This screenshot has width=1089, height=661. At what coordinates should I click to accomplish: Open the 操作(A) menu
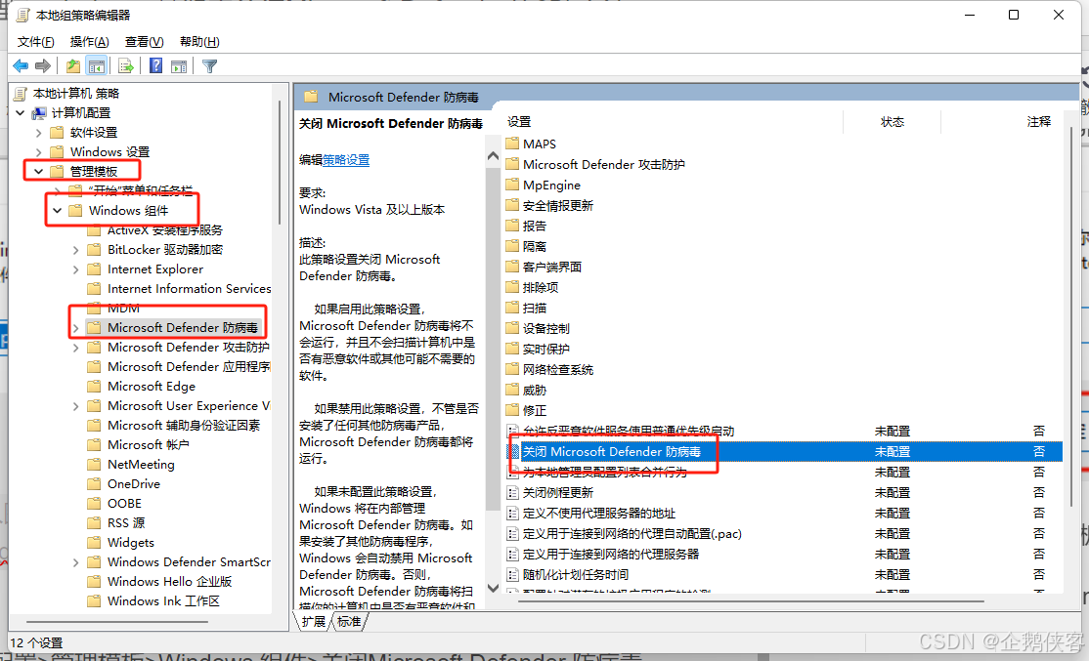(x=90, y=42)
